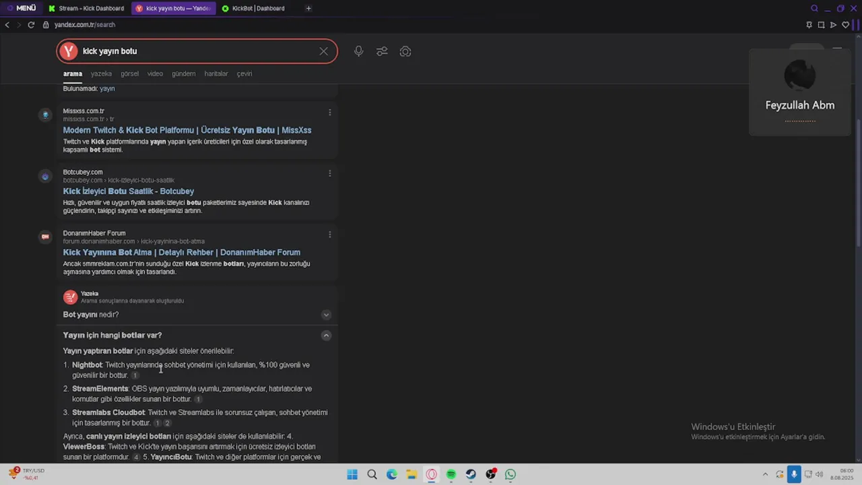The image size is (862, 485).
Task: Click the browser search magnifier icon
Action: (814, 8)
